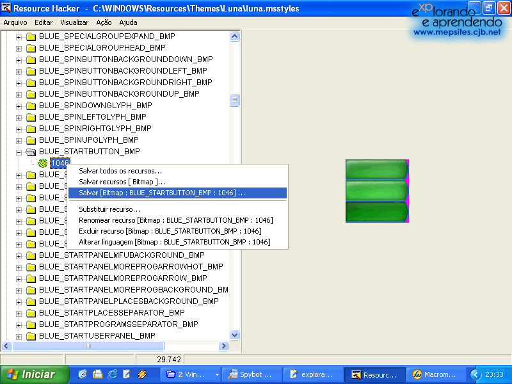Choose Excluir recurso from context menu
Screen dimensions: 512x384
[x=178, y=231]
